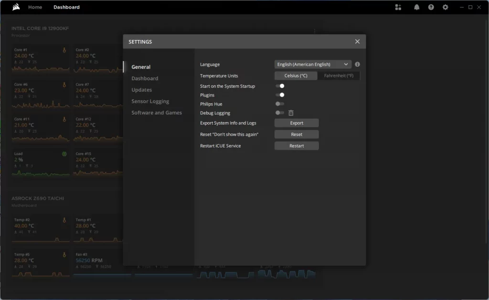This screenshot has height=300, width=489.
Task: Click the ASROCK Z690 TAICHI heading
Action: click(x=38, y=198)
